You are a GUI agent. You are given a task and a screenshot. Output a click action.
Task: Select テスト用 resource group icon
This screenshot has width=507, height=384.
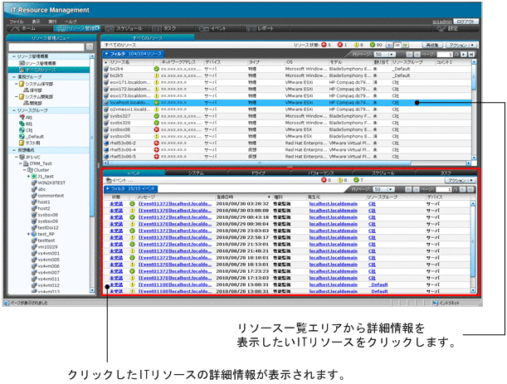(x=22, y=143)
